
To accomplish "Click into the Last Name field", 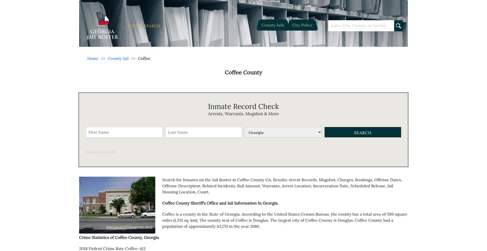I will [x=204, y=132].
